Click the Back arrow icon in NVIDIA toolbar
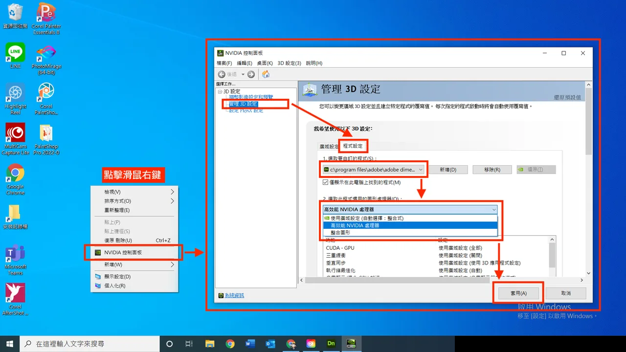Viewport: 626px width, 352px height. [x=222, y=74]
